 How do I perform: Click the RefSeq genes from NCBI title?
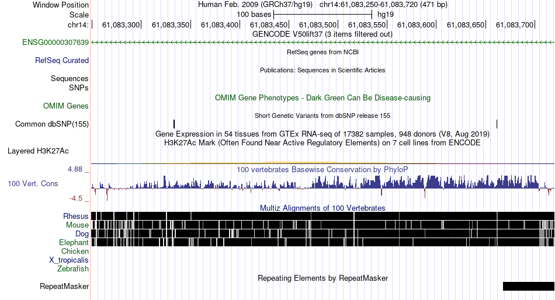point(322,52)
